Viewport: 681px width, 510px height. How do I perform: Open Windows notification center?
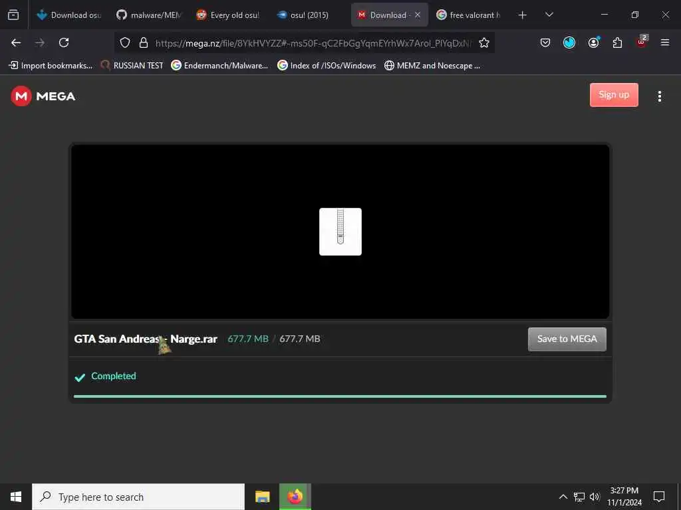click(659, 497)
